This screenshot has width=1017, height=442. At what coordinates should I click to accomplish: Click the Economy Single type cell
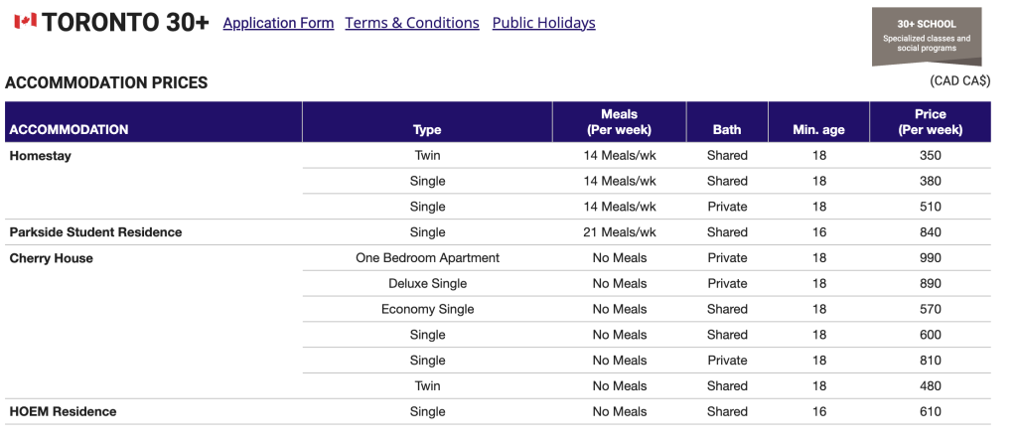[x=427, y=309]
